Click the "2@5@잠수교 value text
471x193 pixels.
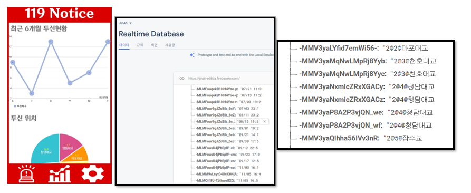pyautogui.click(x=402, y=138)
